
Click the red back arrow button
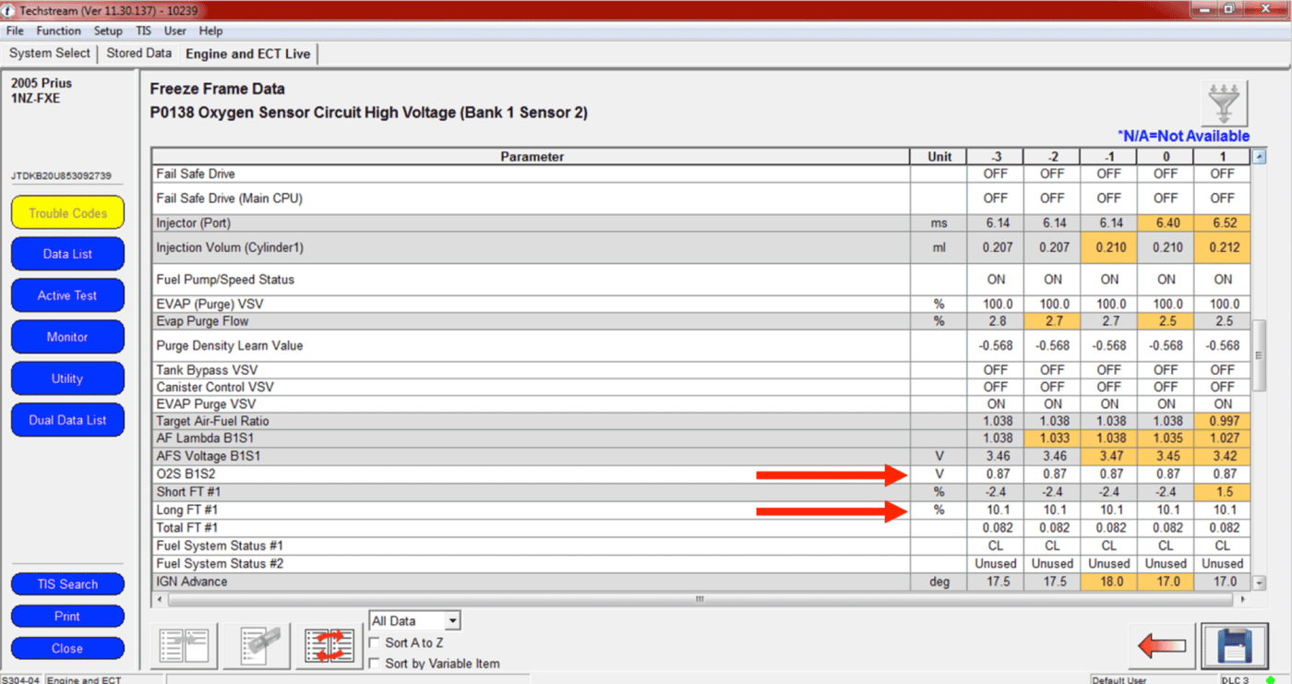coord(1162,646)
